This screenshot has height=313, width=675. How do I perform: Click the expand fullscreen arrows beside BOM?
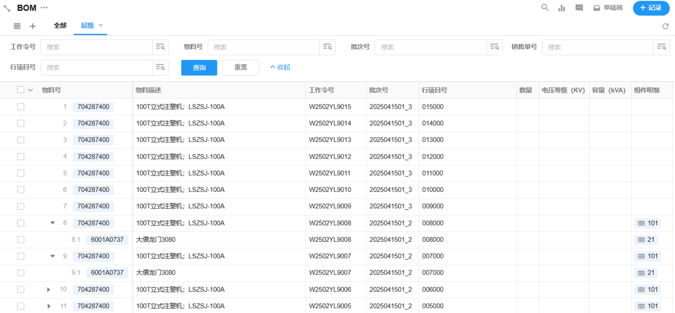point(7,8)
